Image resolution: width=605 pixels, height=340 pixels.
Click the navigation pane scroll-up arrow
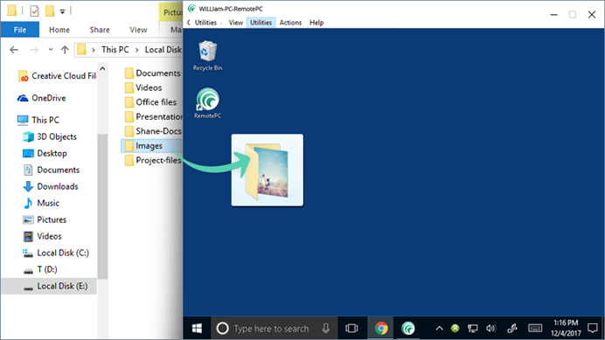[102, 69]
